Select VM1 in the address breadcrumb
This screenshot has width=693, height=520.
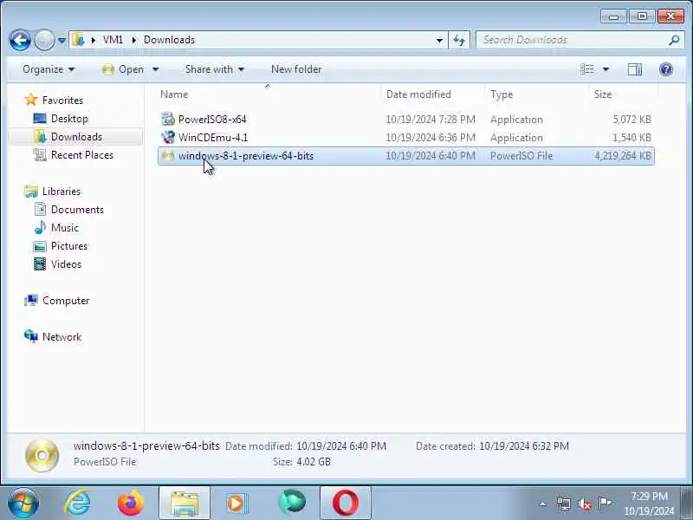(113, 40)
